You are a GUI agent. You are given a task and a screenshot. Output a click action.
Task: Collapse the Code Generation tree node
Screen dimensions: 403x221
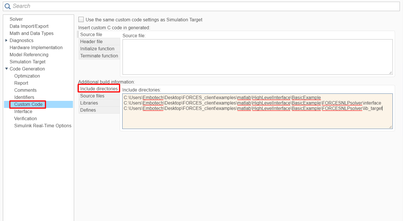point(7,69)
